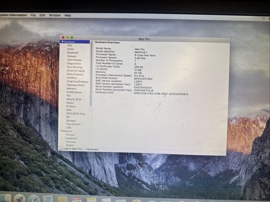270x202 pixels.
Task: Select Camera in the sidebar
Action: 72,56
